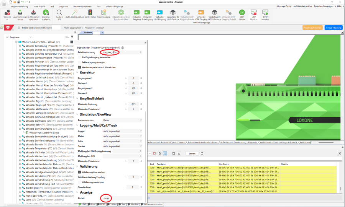The width and height of the screenshot is (345, 207).
Task: Switch to Netzwerkperipherie ribbon tab
Action: click(82, 7)
